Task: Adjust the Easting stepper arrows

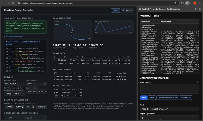Action: click(12, 107)
